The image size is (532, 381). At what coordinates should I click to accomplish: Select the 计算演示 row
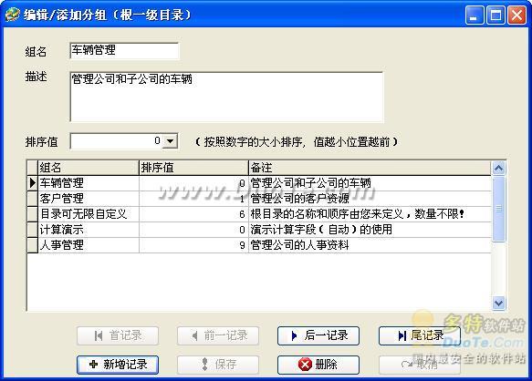pos(265,230)
